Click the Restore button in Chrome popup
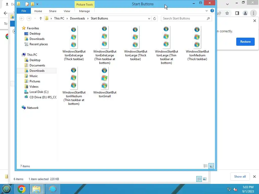Image resolution: width=259 pixels, height=194 pixels. click(245, 42)
